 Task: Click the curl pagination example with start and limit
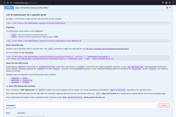point(44,41)
